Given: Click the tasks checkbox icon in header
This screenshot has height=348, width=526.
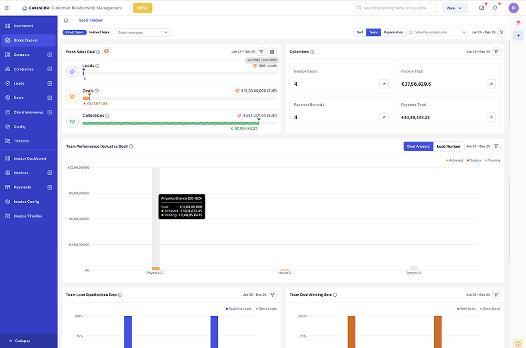Looking at the screenshot, I should [x=481, y=8].
